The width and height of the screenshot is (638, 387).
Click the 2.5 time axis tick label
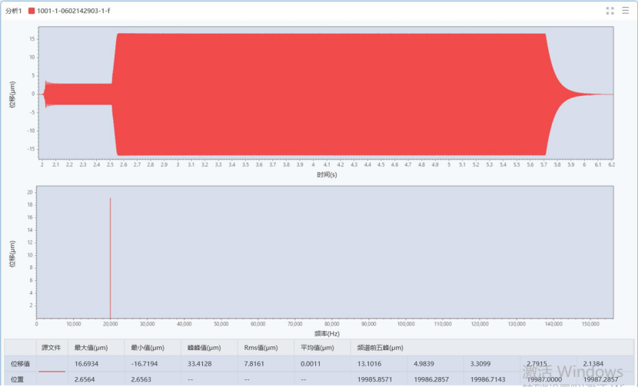click(110, 164)
